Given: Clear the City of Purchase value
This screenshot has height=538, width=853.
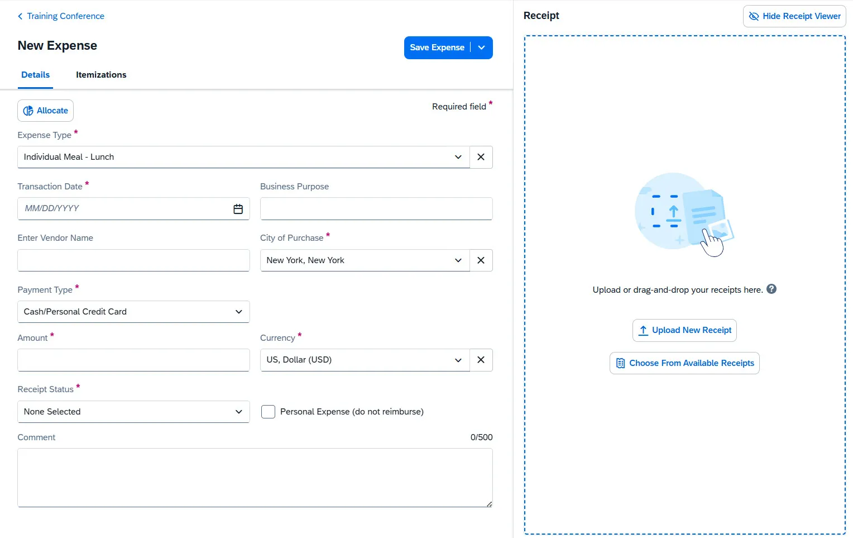Looking at the screenshot, I should 481,260.
